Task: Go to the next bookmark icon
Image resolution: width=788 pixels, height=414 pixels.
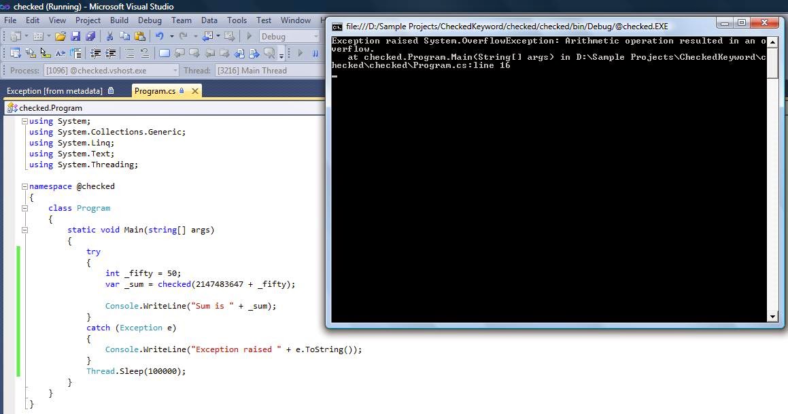Action: 194,53
